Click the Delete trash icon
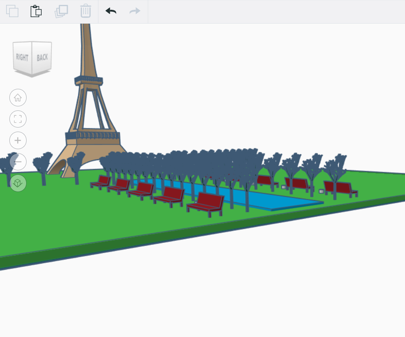This screenshot has height=337, width=405. (85, 11)
